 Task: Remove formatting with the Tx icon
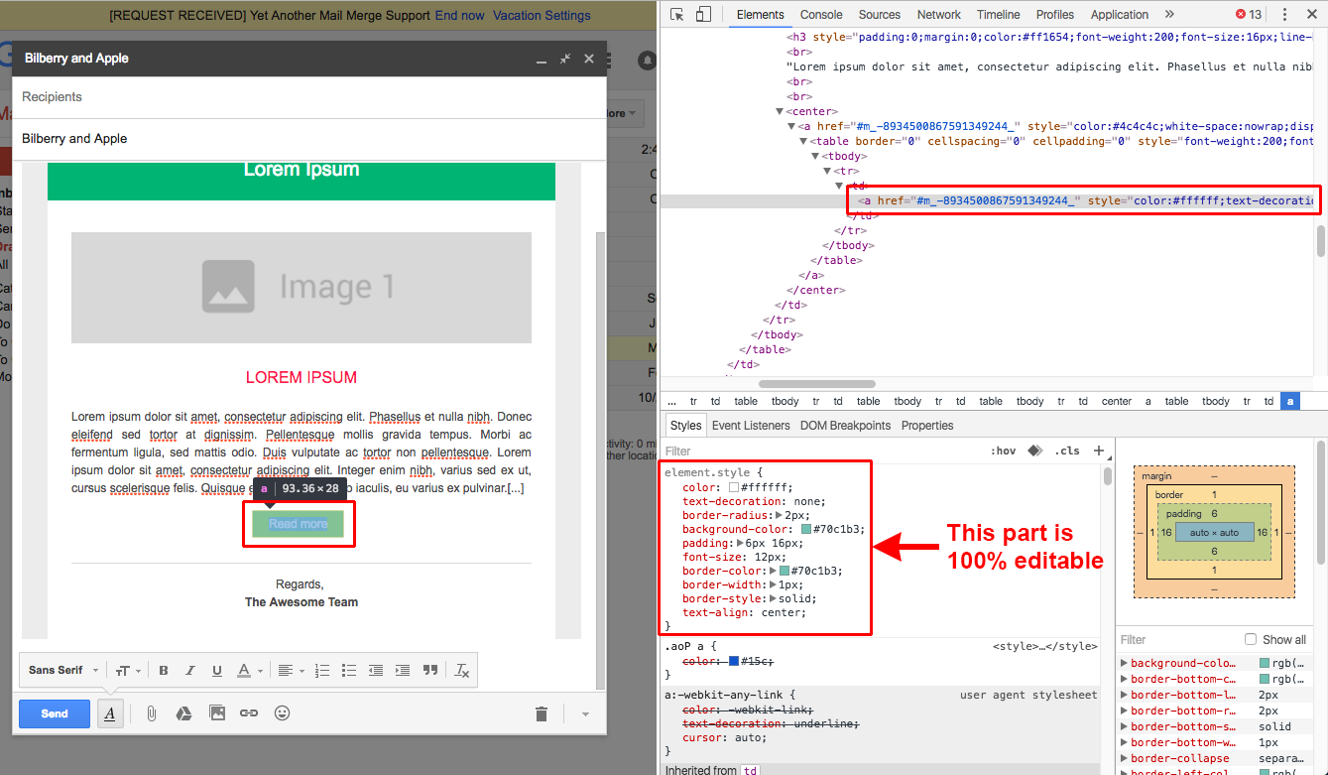461,671
